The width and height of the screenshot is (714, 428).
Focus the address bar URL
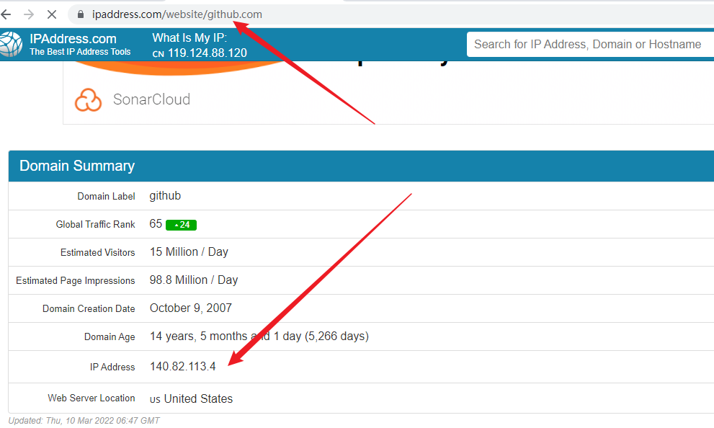(x=177, y=14)
